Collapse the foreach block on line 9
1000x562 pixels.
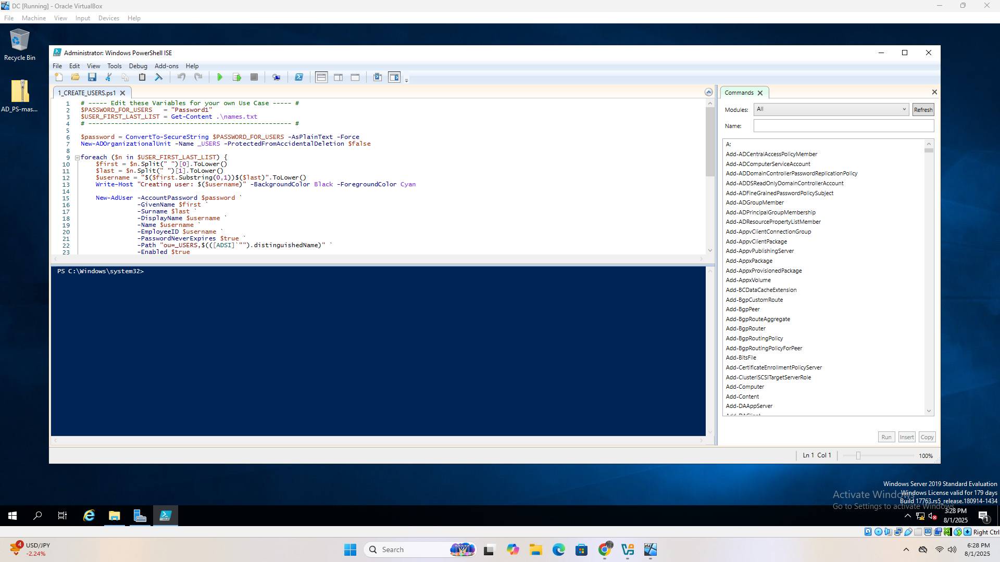[x=77, y=158]
